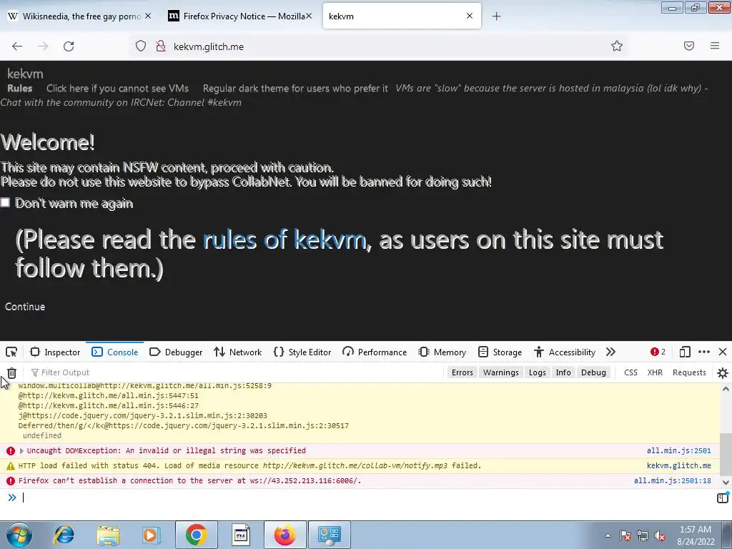Toggle the Errors console filter
This screenshot has width=732, height=549.
463,372
